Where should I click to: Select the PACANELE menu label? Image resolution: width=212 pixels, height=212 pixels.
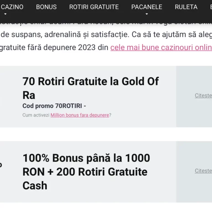pos(147,7)
